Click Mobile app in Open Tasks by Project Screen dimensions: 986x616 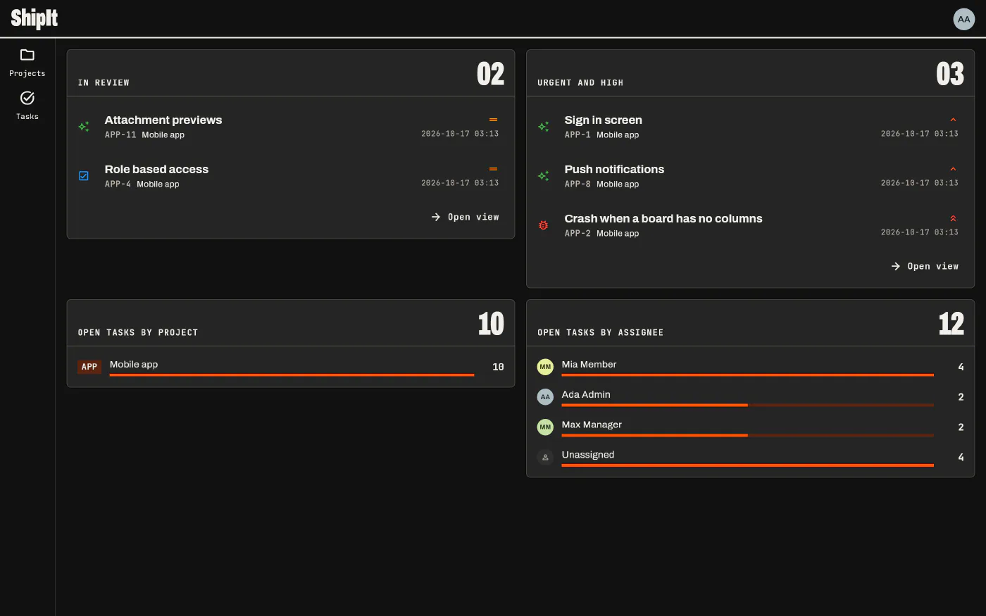point(134,365)
